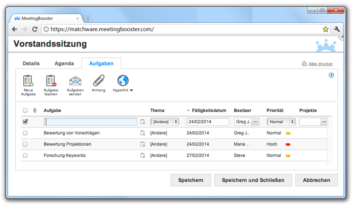Screen dimensions: 352x205
Task: Open the Thema [Andere] dropdown
Action: point(164,122)
